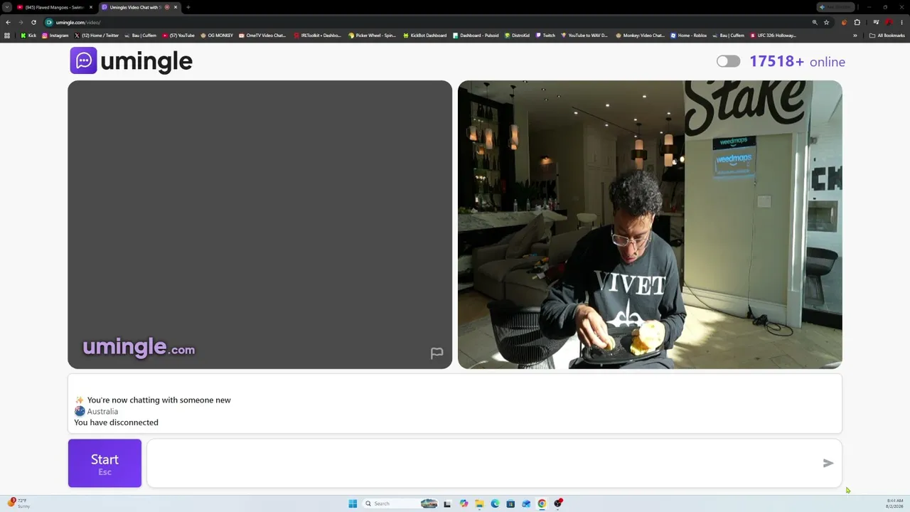Open the UFC 326: Holloway bookmark
This screenshot has height=512, width=910.
coord(773,36)
